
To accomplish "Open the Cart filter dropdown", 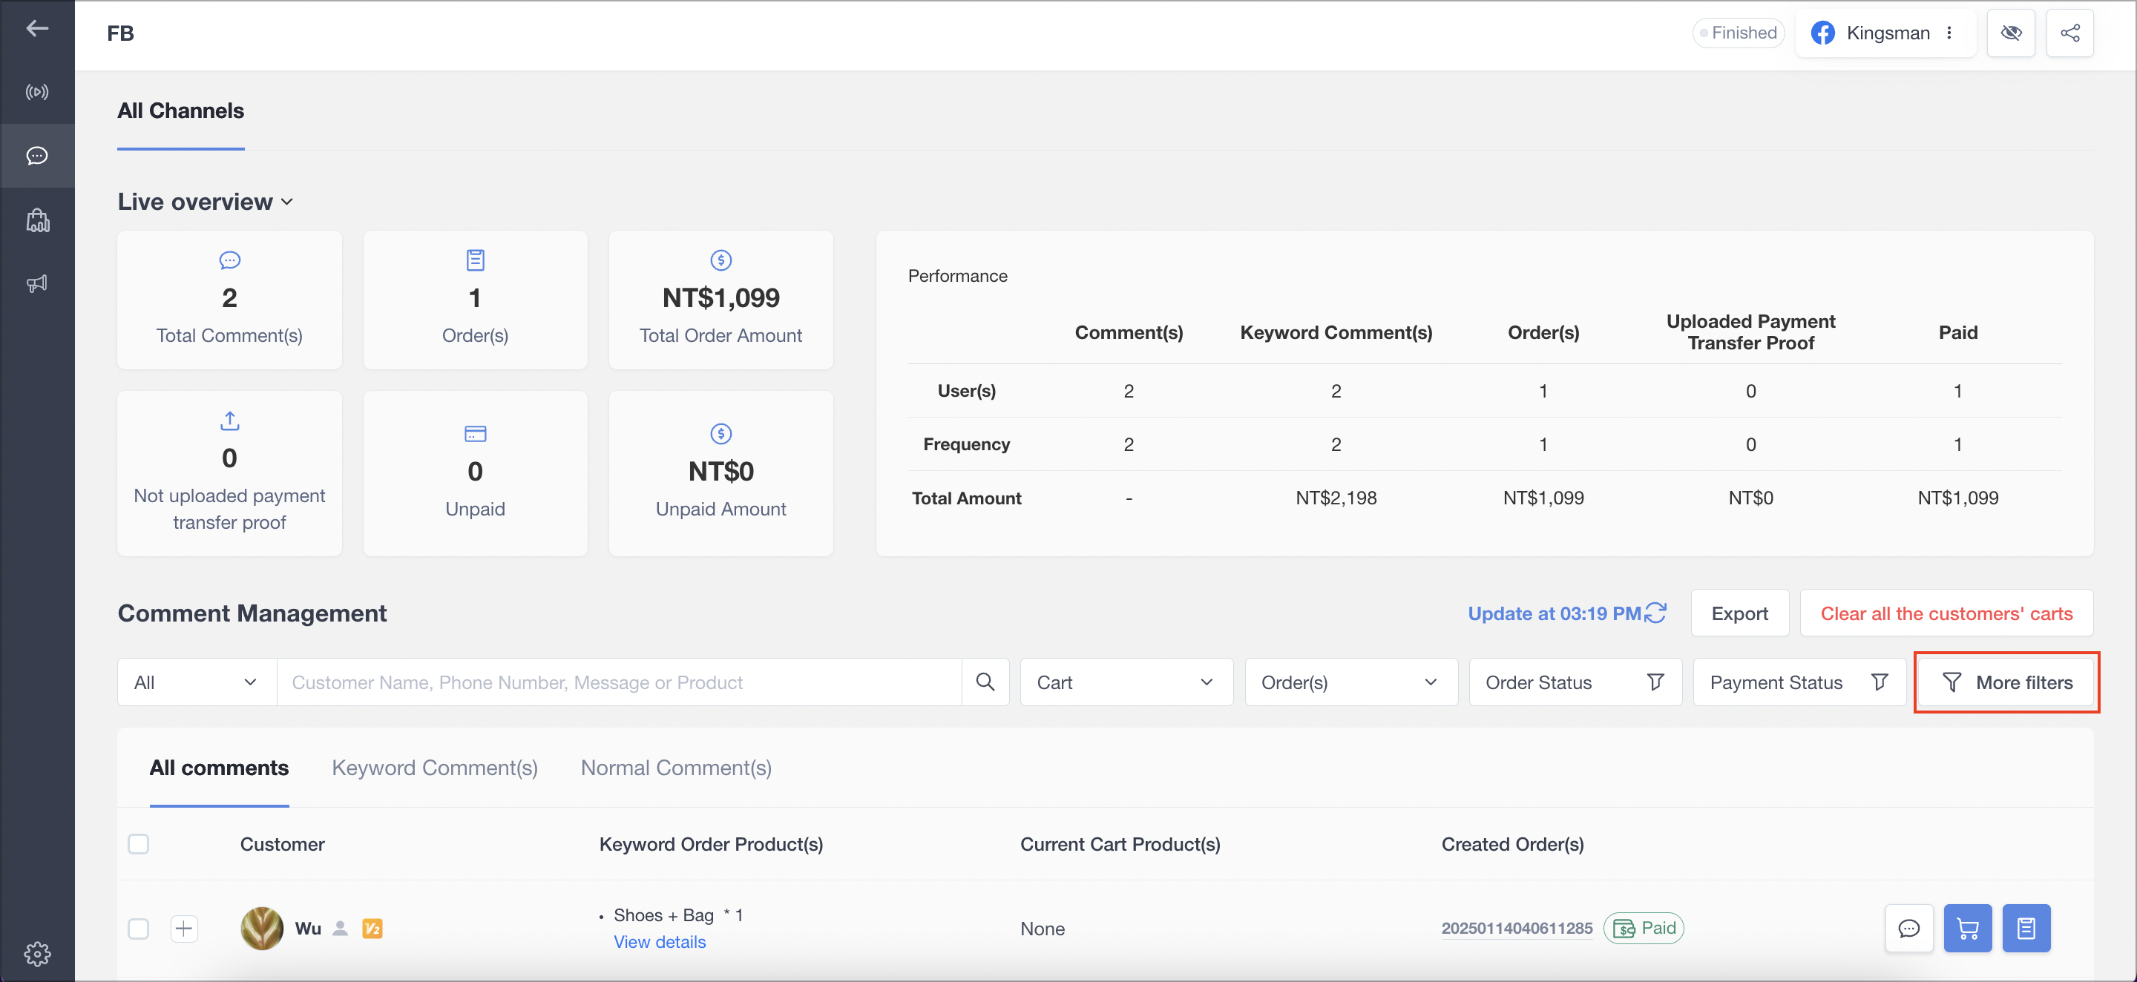I will tap(1126, 682).
